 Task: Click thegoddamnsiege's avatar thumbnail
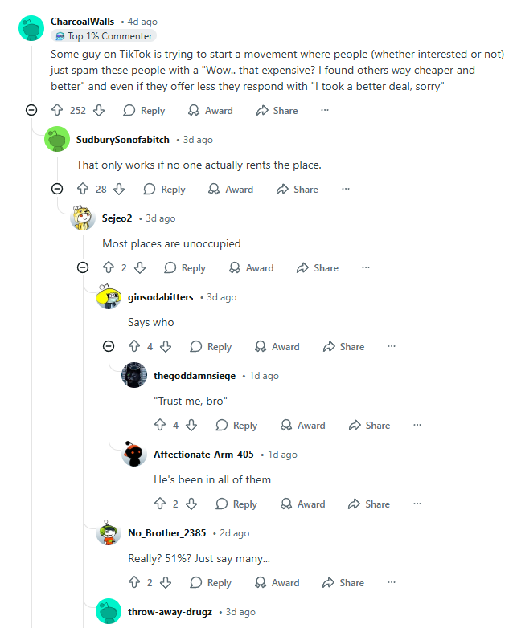coord(134,375)
